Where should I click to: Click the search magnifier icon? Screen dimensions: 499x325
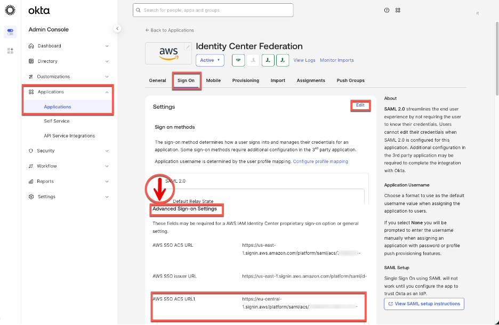139,10
